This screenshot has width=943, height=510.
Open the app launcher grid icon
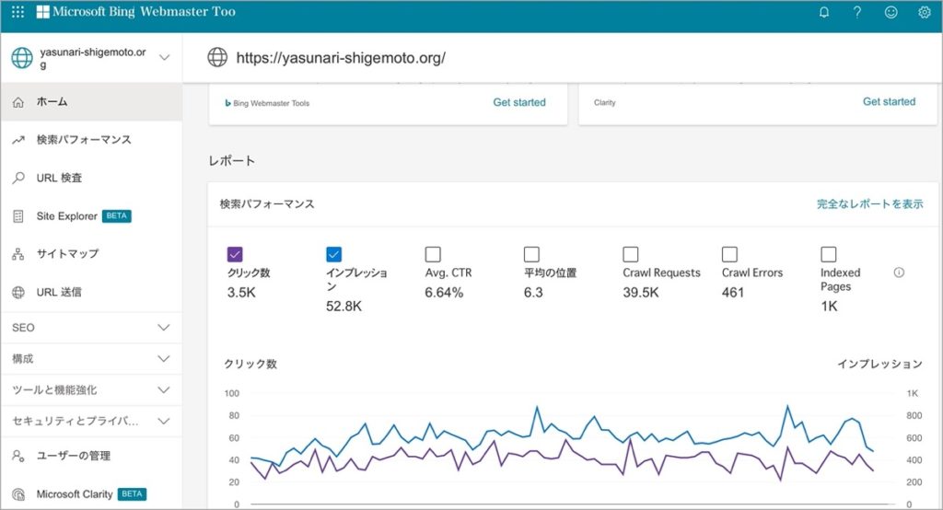click(18, 12)
